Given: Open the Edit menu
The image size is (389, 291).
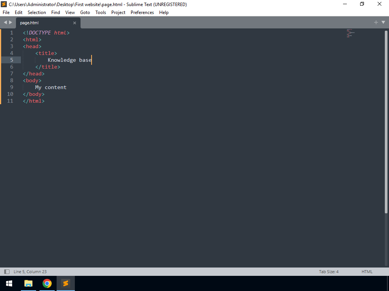Looking at the screenshot, I should pyautogui.click(x=19, y=13).
